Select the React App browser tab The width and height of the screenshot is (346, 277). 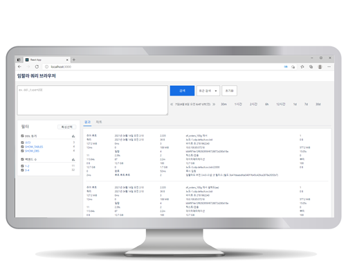pyautogui.click(x=47, y=60)
